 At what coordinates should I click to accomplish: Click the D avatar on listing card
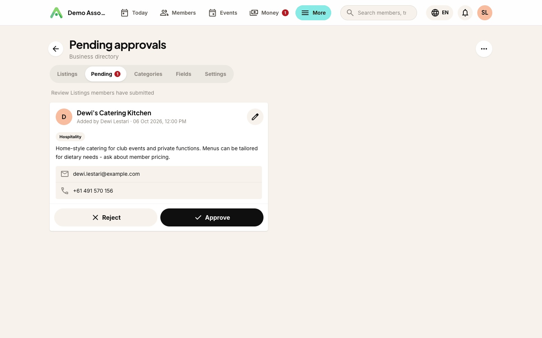64,117
